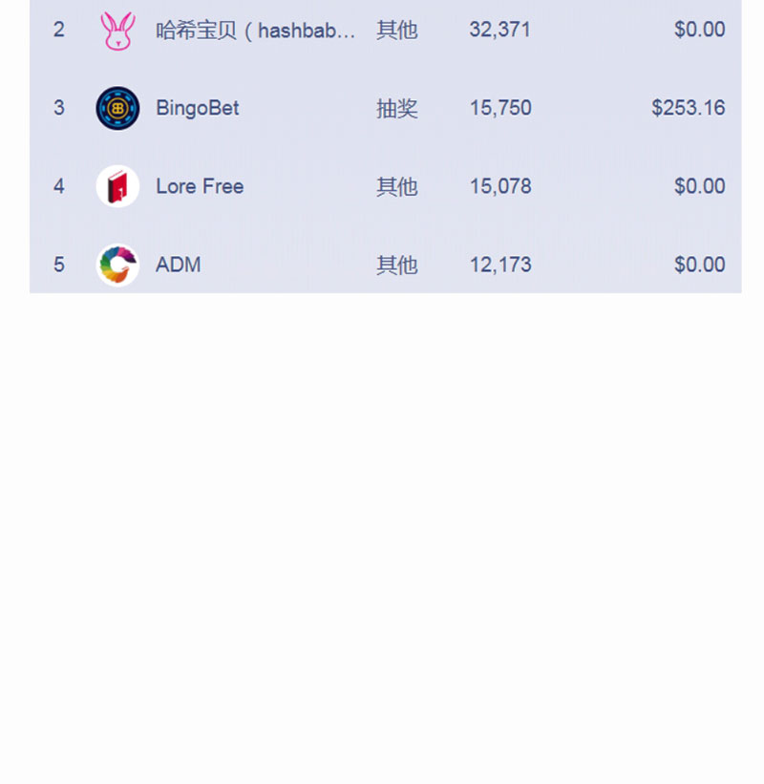Open the 哈希宝贝 (hashbab… app name link

(x=256, y=30)
